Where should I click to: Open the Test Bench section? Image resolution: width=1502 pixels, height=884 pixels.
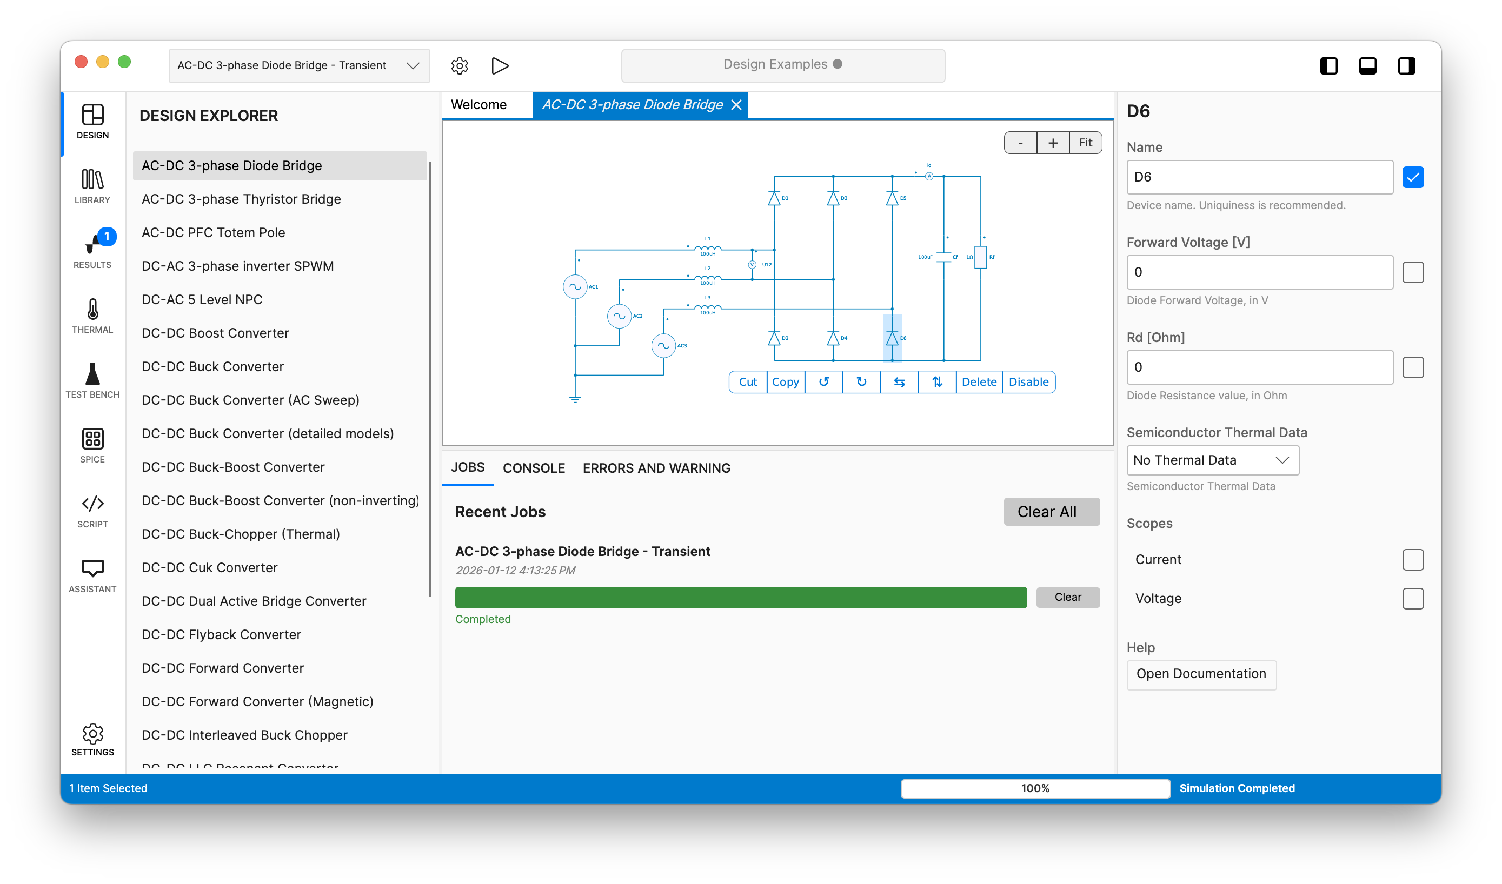coord(92,380)
